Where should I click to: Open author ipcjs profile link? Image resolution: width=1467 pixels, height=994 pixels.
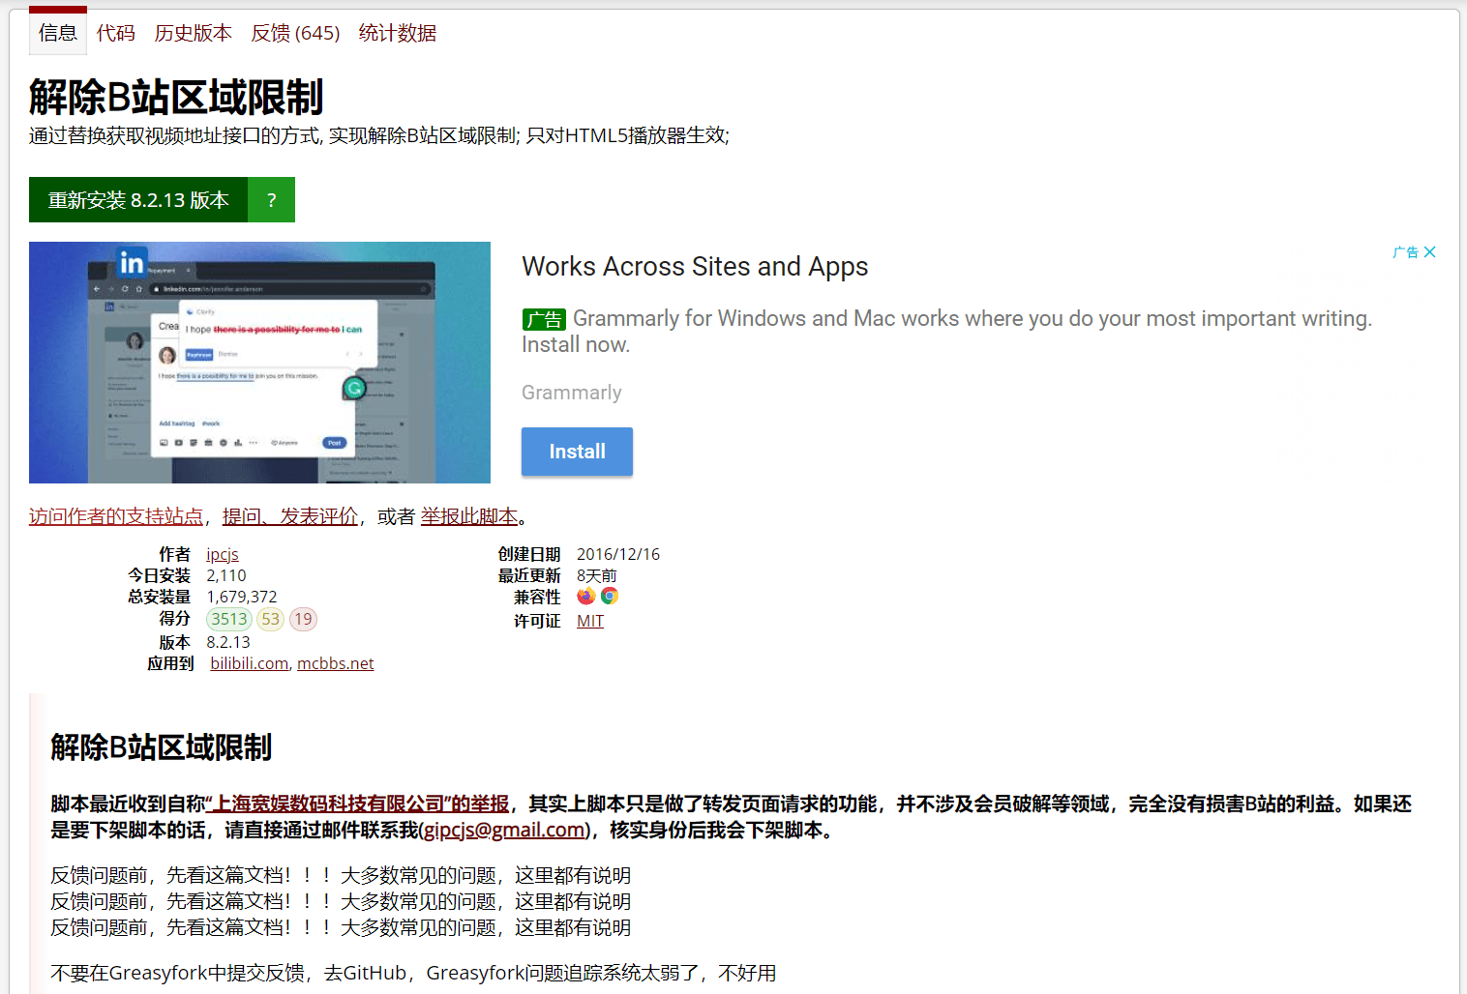tap(222, 554)
